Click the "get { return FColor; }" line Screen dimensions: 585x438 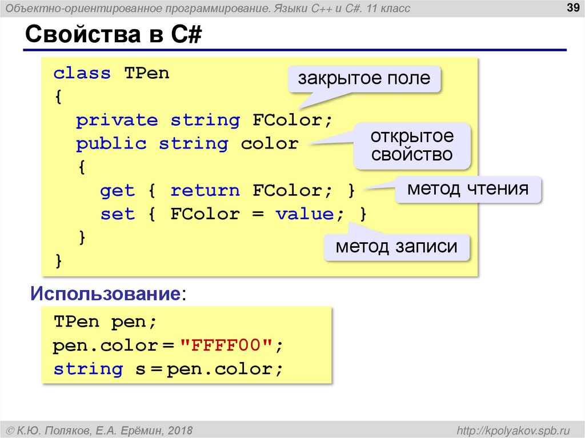[x=227, y=191]
